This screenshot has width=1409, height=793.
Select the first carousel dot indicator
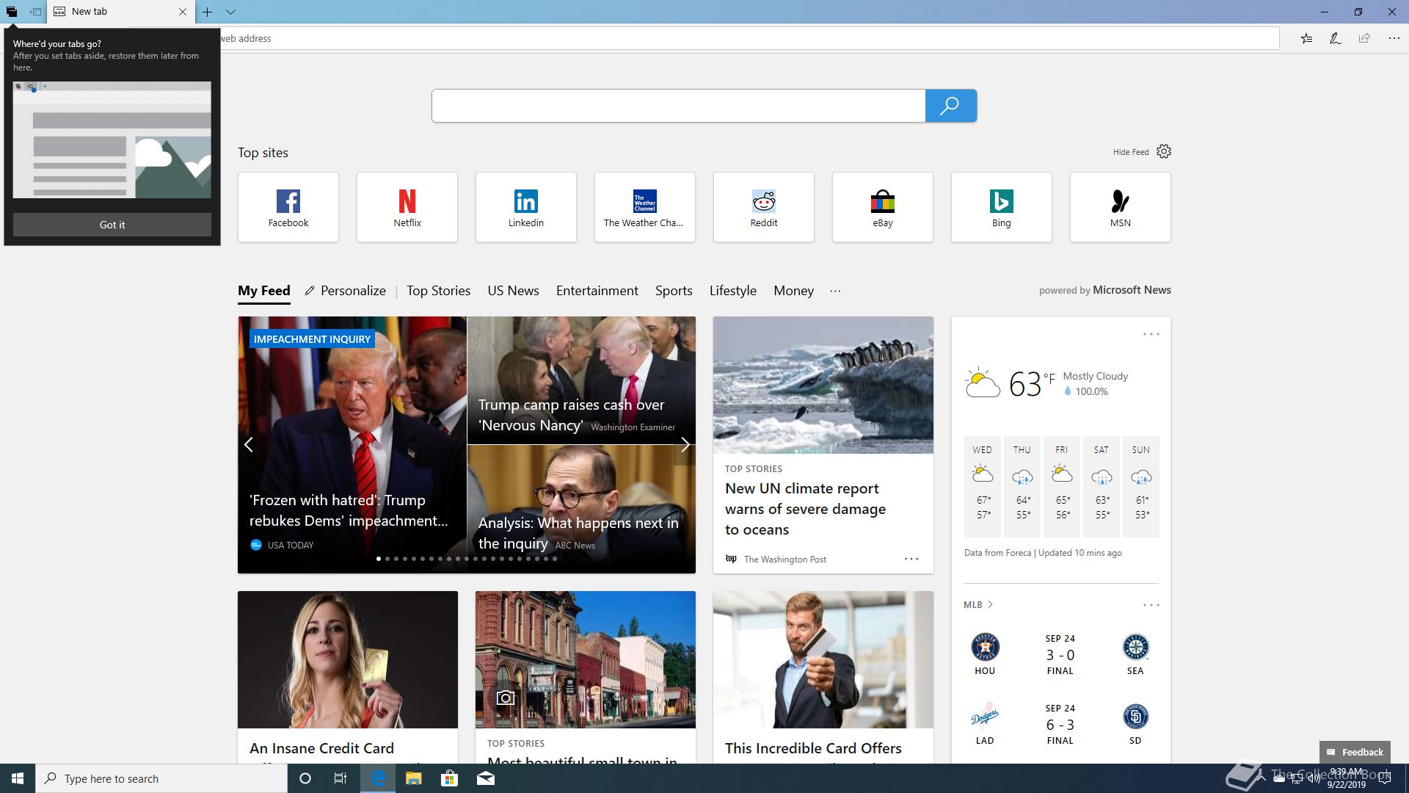(x=379, y=559)
